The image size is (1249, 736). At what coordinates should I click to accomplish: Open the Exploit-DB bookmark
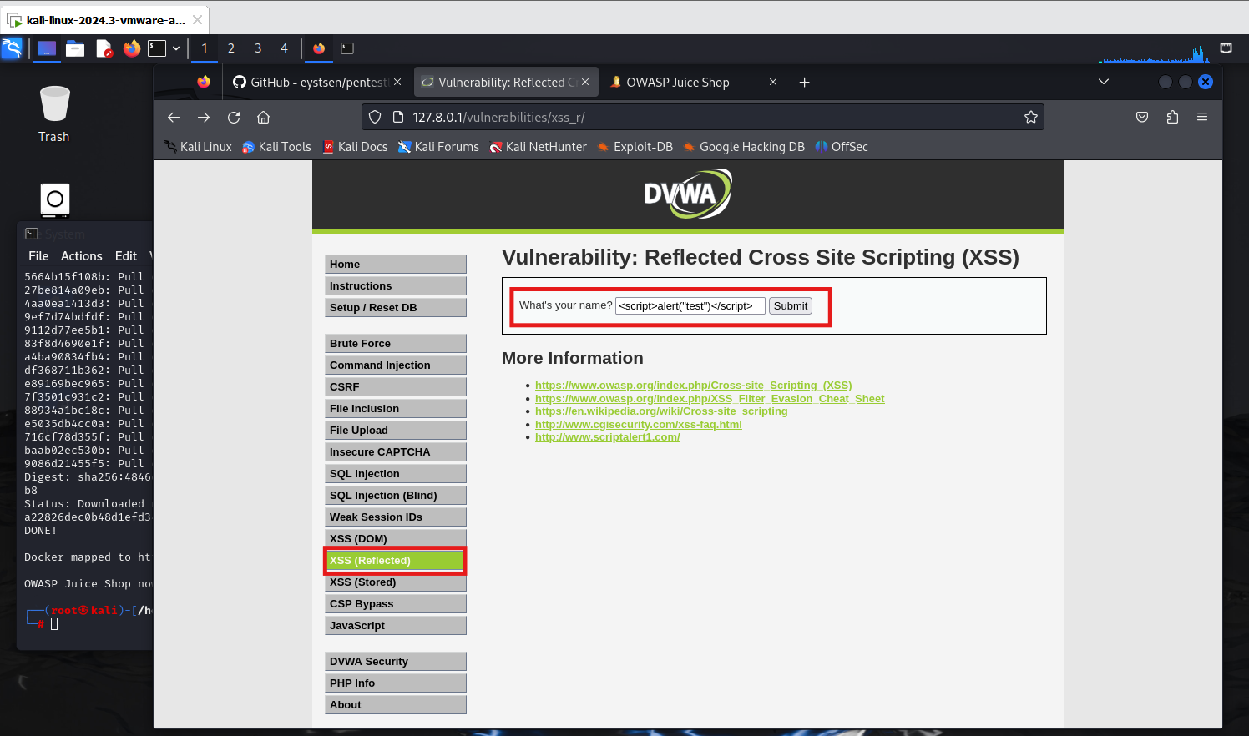[x=635, y=147]
